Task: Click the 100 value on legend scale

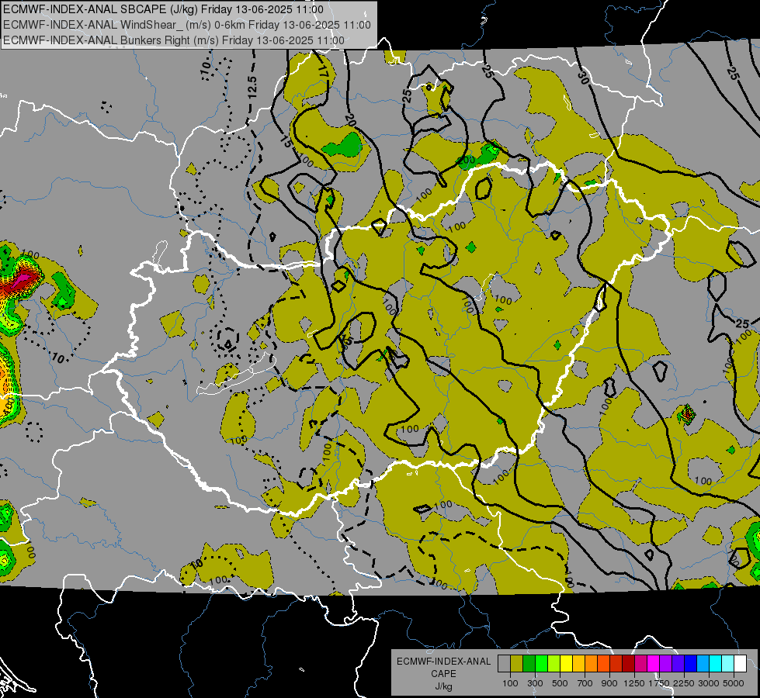Action: pos(510,683)
